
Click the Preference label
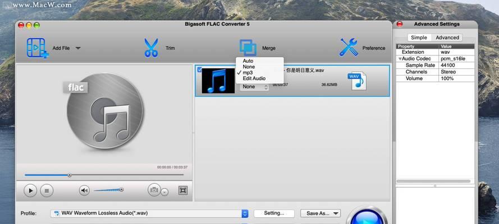click(374, 48)
